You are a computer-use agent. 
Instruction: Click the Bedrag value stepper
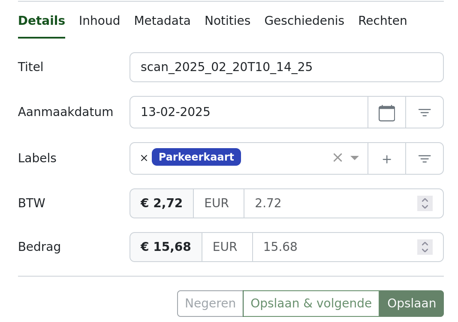[425, 247]
